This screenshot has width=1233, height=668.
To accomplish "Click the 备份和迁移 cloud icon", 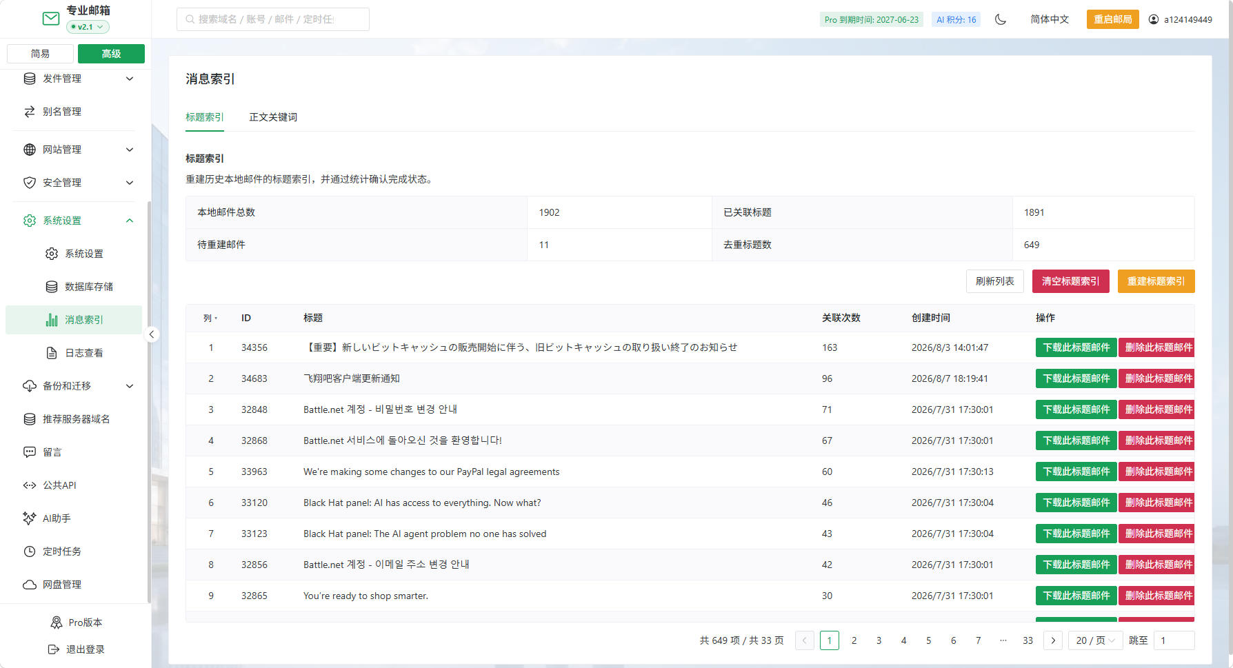I will coord(30,386).
